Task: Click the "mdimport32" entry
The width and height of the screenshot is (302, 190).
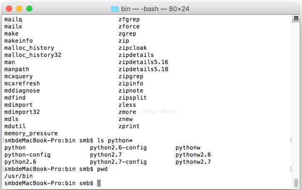Action: 22,112
